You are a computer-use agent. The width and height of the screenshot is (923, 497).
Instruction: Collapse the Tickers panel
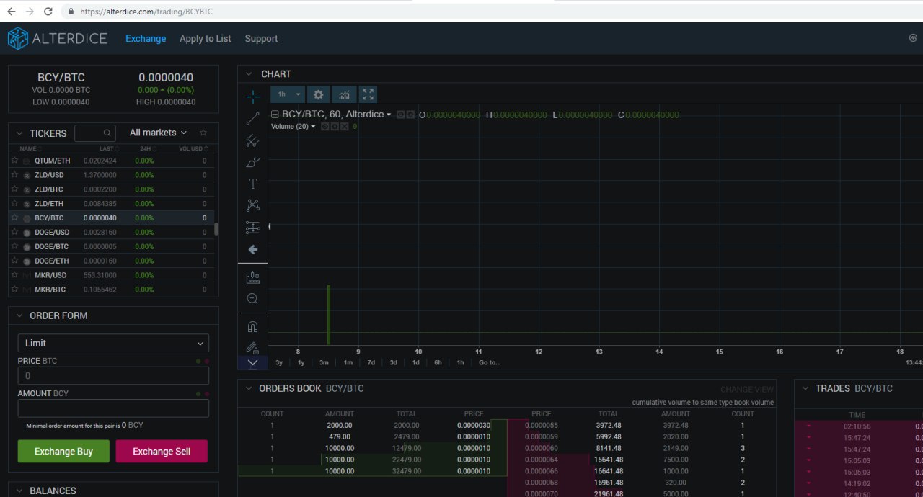pyautogui.click(x=19, y=133)
